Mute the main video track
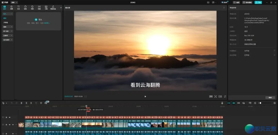 (x=13, y=124)
